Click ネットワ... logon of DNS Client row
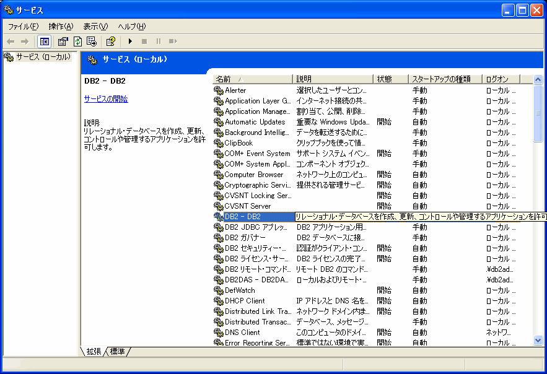 pos(498,333)
